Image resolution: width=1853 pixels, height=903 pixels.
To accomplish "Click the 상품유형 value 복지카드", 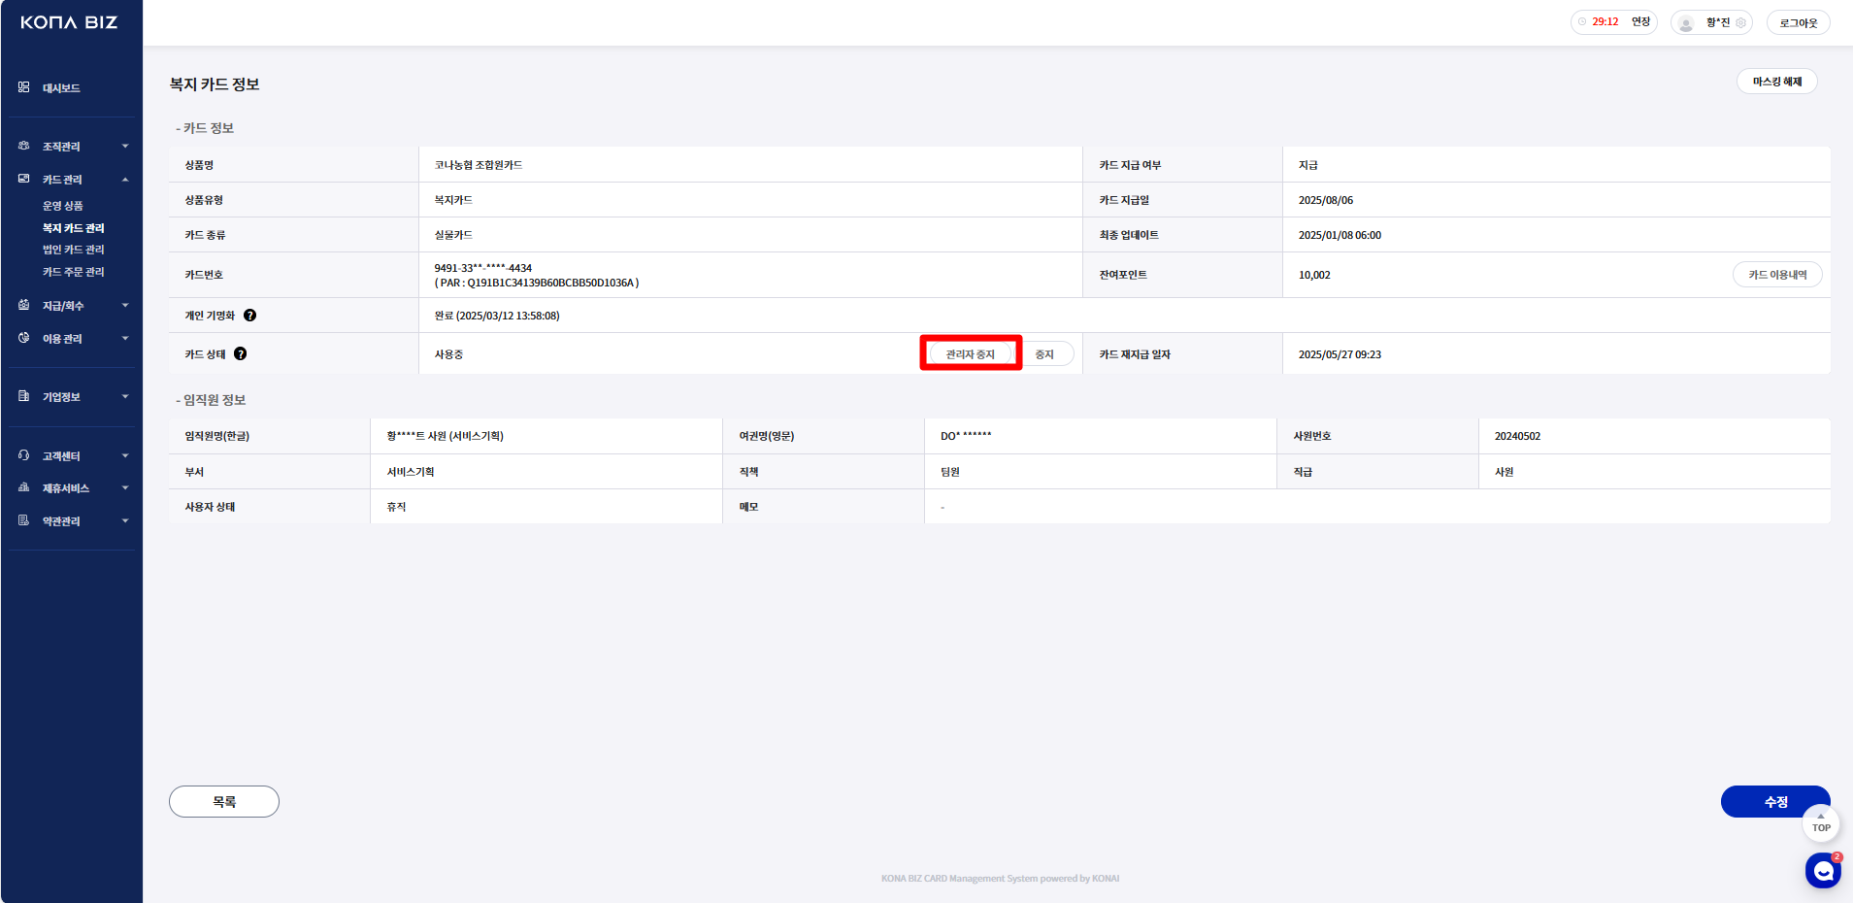I will click(x=453, y=200).
